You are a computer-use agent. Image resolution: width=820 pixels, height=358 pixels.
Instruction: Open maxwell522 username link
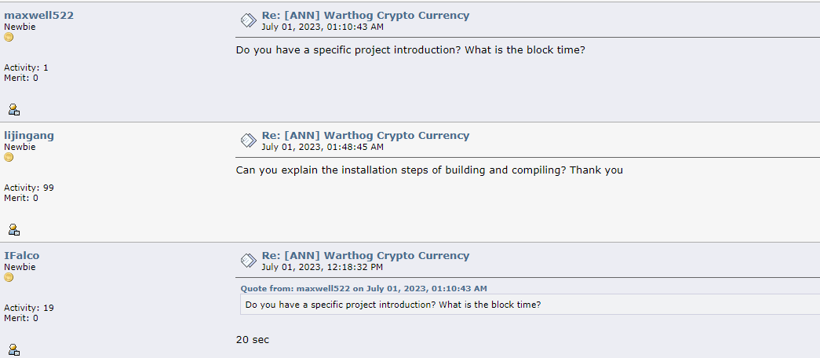(38, 15)
